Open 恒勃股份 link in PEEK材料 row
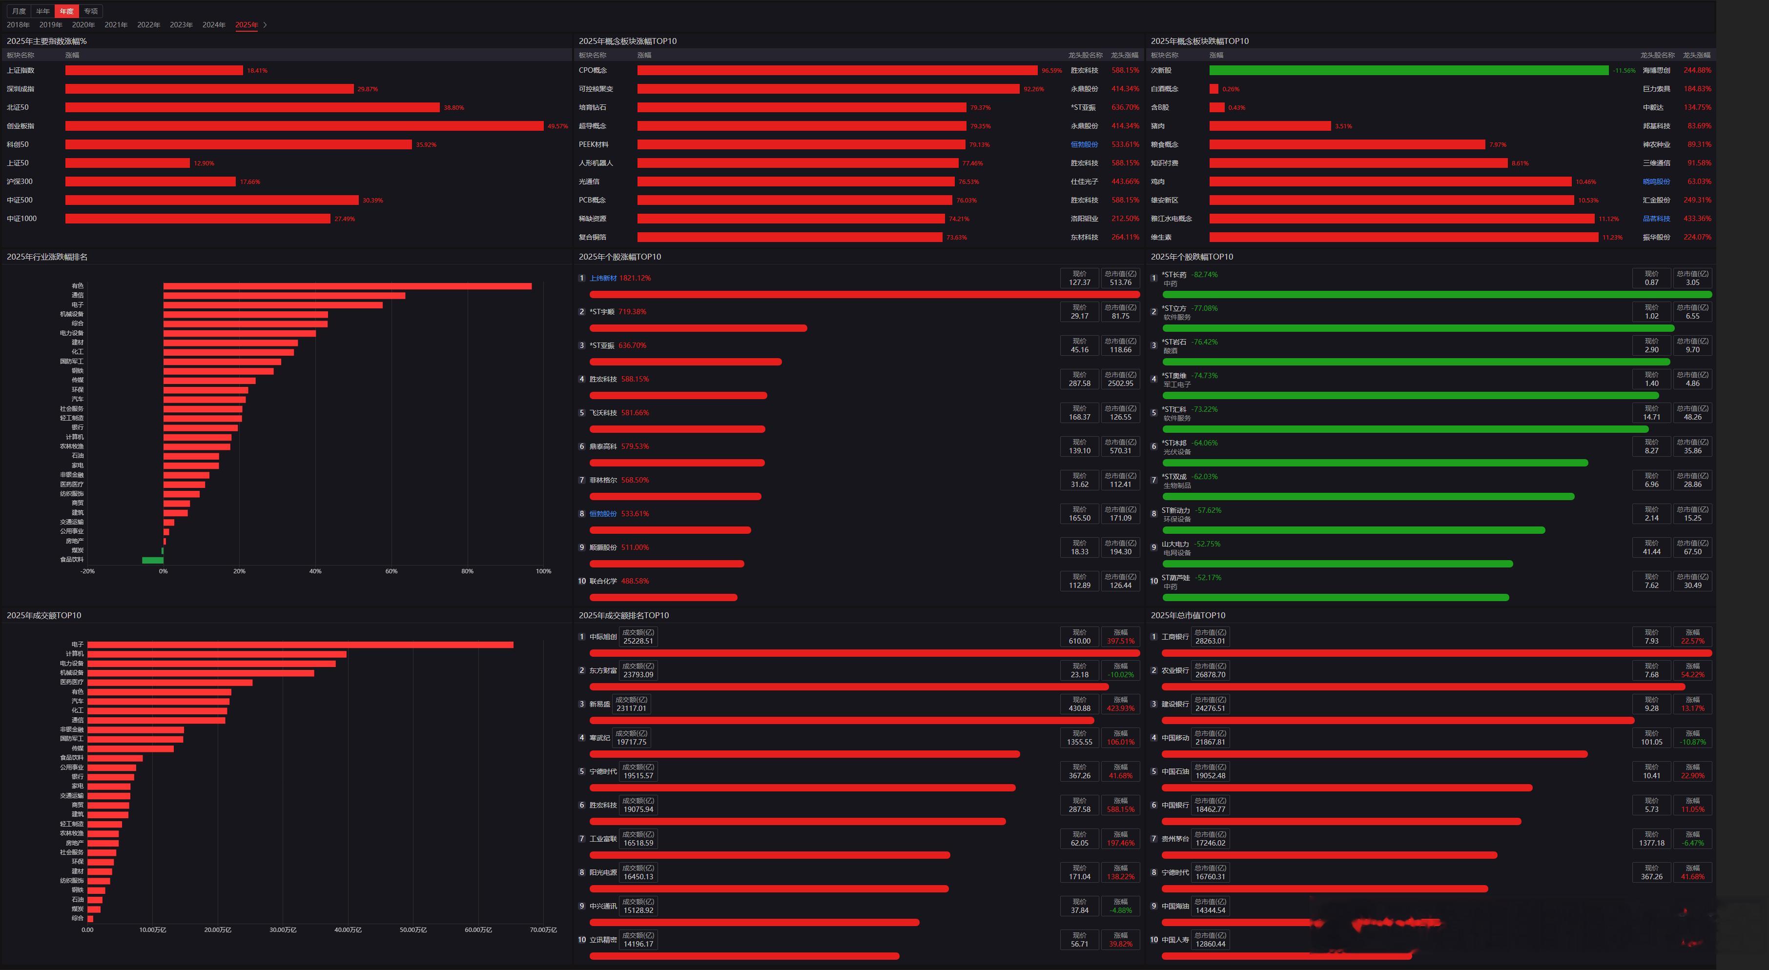The image size is (1769, 970). tap(1084, 144)
